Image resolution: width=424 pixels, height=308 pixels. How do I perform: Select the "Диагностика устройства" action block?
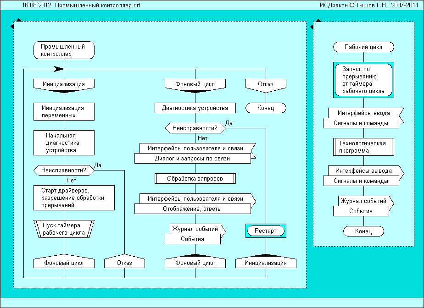pyautogui.click(x=195, y=108)
